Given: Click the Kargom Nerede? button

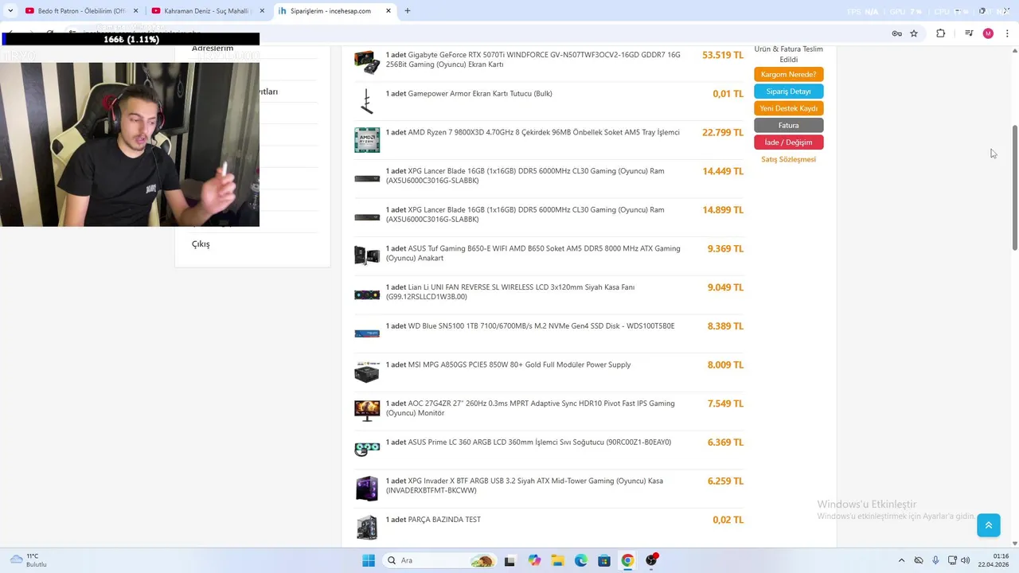Looking at the screenshot, I should click(x=788, y=74).
